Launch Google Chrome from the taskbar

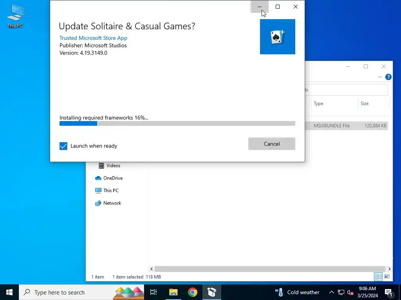tap(193, 292)
